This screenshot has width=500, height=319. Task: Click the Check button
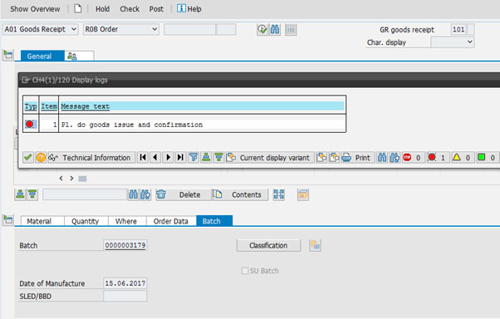(x=130, y=9)
